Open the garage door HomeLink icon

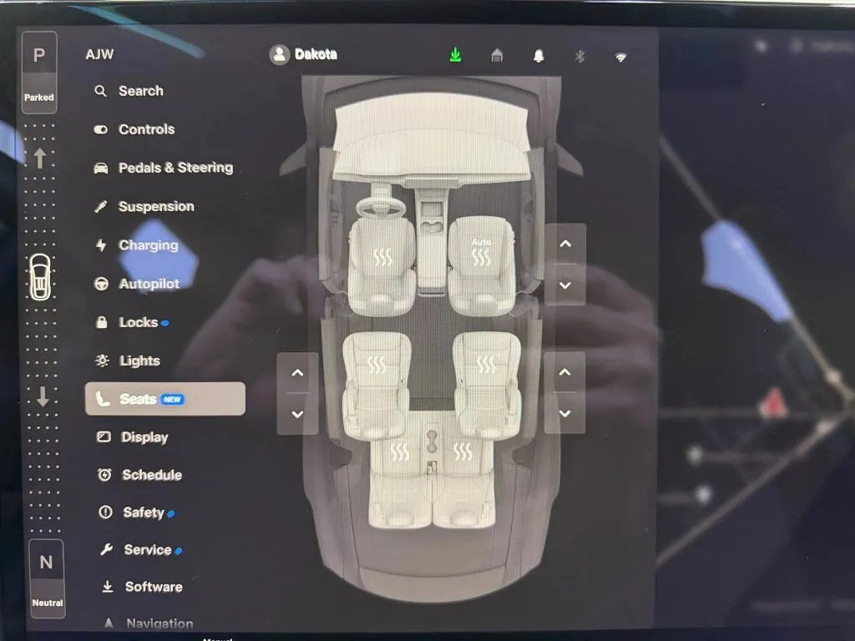(497, 56)
